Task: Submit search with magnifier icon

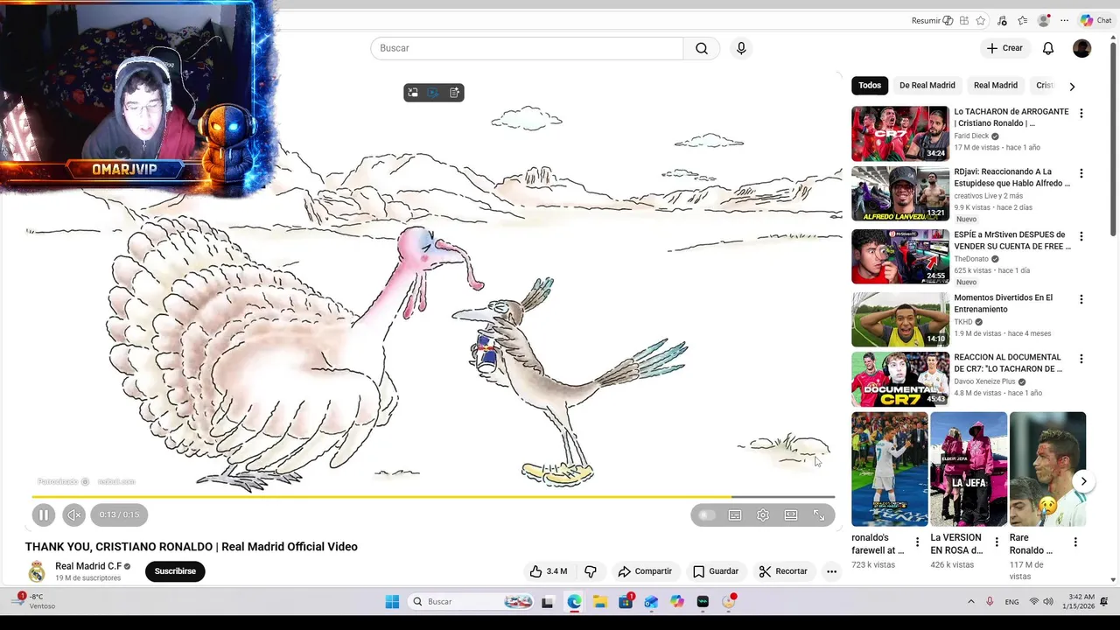Action: 702,48
